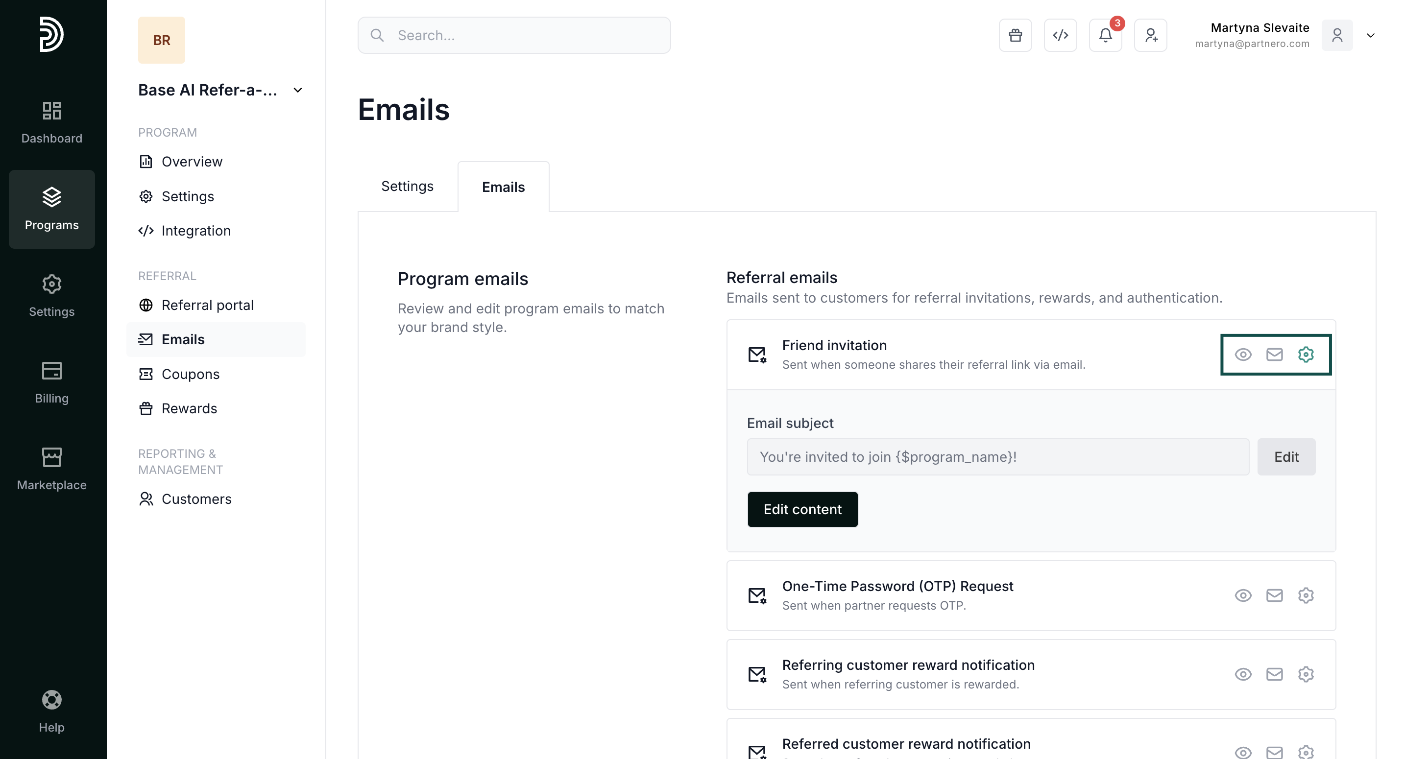Click the Edit content button
1405x759 pixels.
pos(802,509)
